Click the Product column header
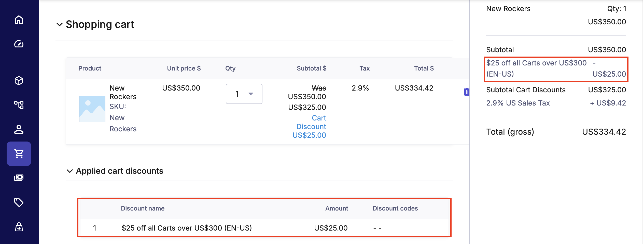 [x=90, y=68]
